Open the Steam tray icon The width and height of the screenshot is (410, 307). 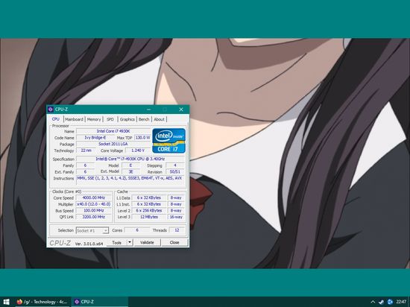pyautogui.click(x=381, y=302)
